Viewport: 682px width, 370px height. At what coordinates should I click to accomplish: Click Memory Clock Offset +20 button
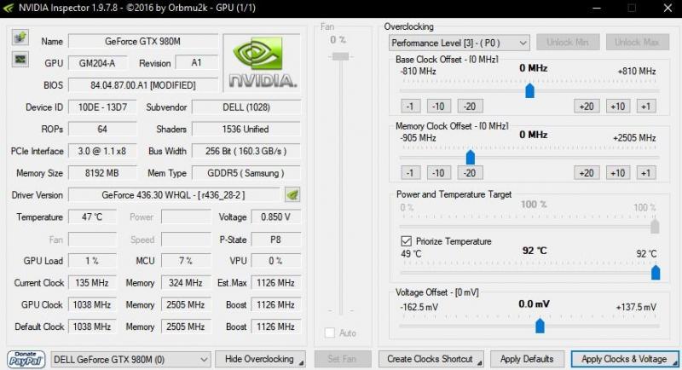587,173
